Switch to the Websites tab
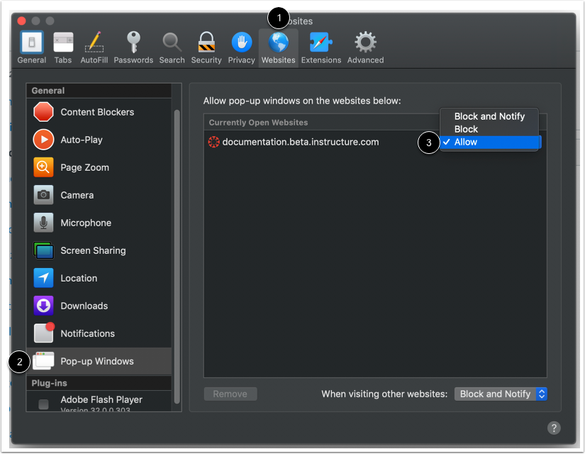Image resolution: width=585 pixels, height=454 pixels. pyautogui.click(x=278, y=46)
